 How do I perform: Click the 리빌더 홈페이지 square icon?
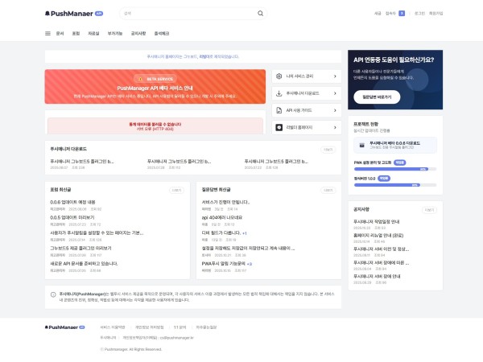point(279,127)
